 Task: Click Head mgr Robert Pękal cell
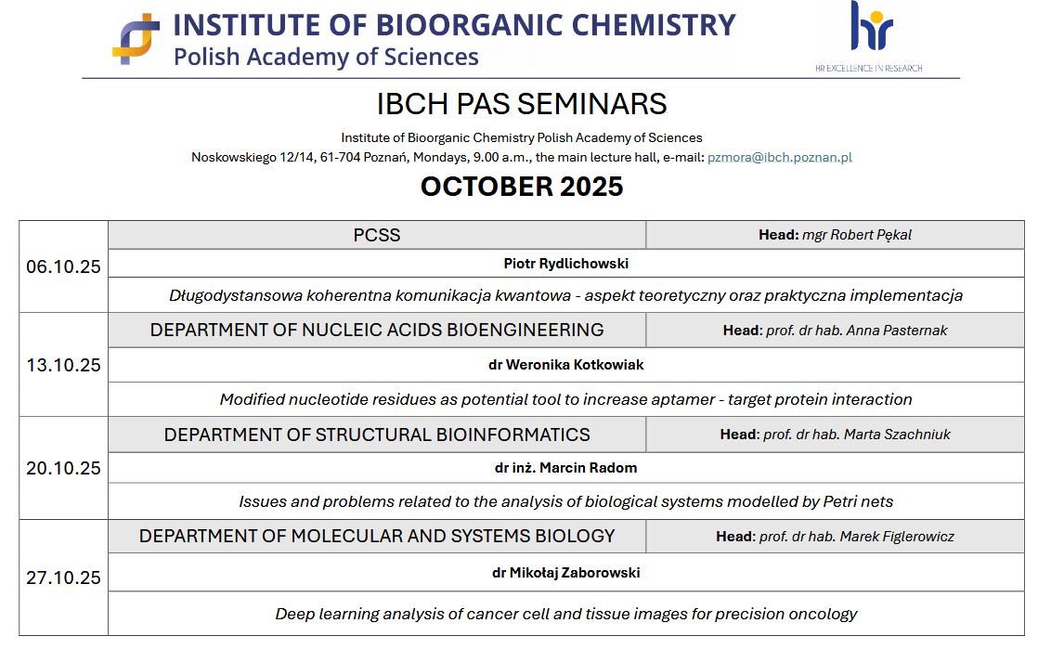tap(835, 235)
